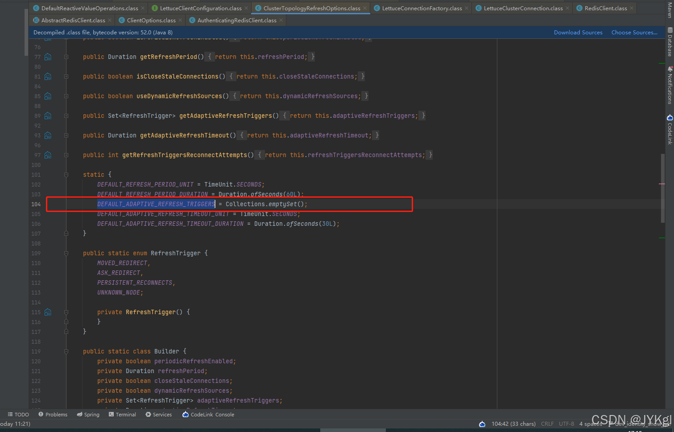Open the TODO tool window
Screen dimensions: 674x432
click(18, 415)
